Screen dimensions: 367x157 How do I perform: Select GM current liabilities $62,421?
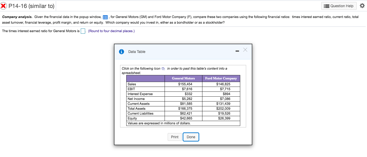(x=186, y=114)
